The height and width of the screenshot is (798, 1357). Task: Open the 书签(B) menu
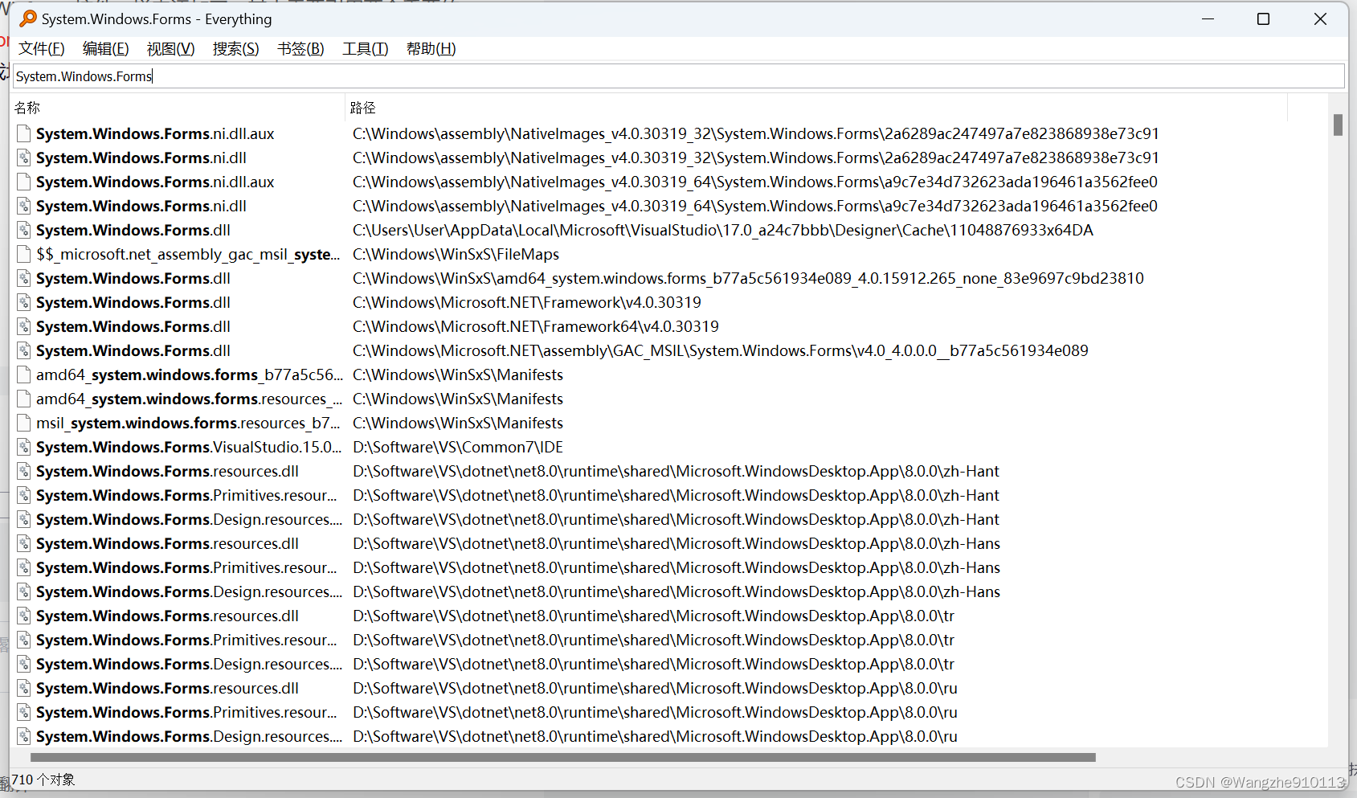[x=300, y=48]
